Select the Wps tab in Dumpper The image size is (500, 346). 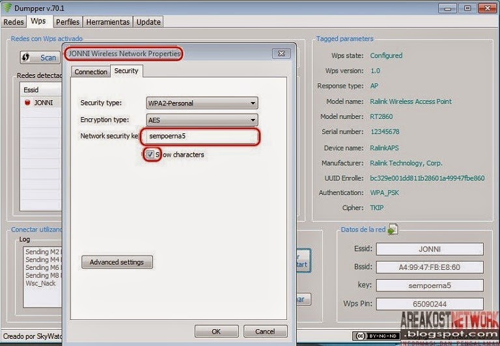(x=38, y=21)
